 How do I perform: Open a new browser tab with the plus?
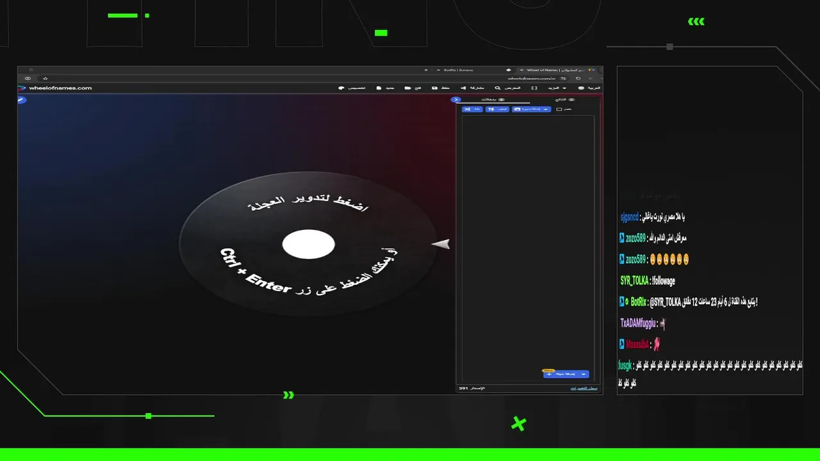tap(426, 70)
